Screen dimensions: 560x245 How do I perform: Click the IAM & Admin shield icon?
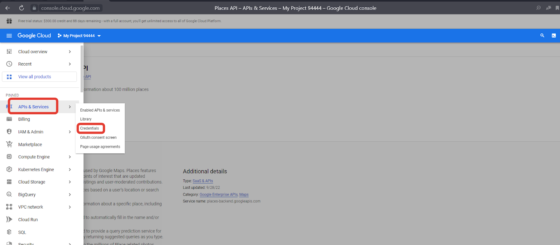pyautogui.click(x=9, y=132)
